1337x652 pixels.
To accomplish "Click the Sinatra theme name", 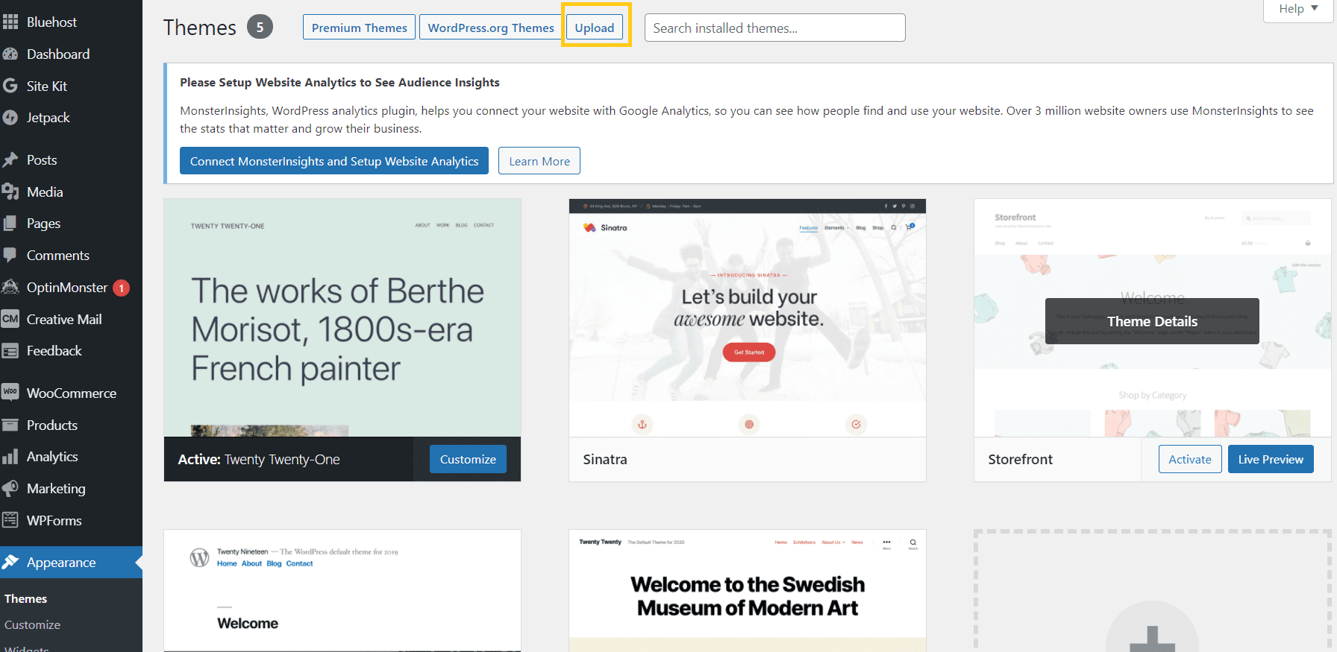I will tap(605, 460).
